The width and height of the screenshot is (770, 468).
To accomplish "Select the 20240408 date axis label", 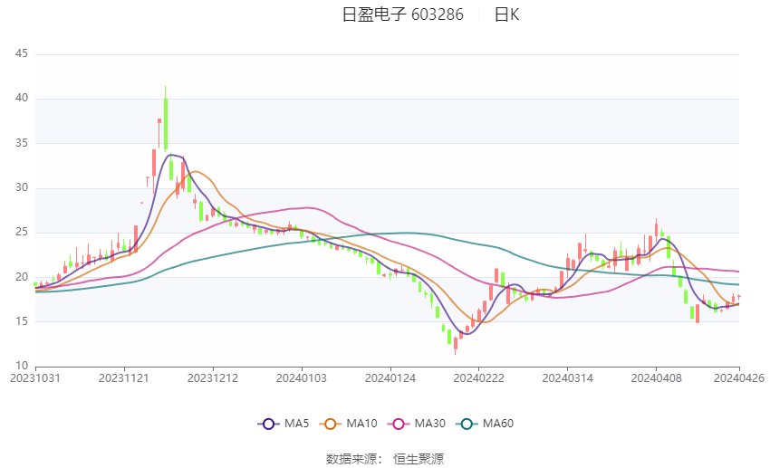I will [656, 378].
